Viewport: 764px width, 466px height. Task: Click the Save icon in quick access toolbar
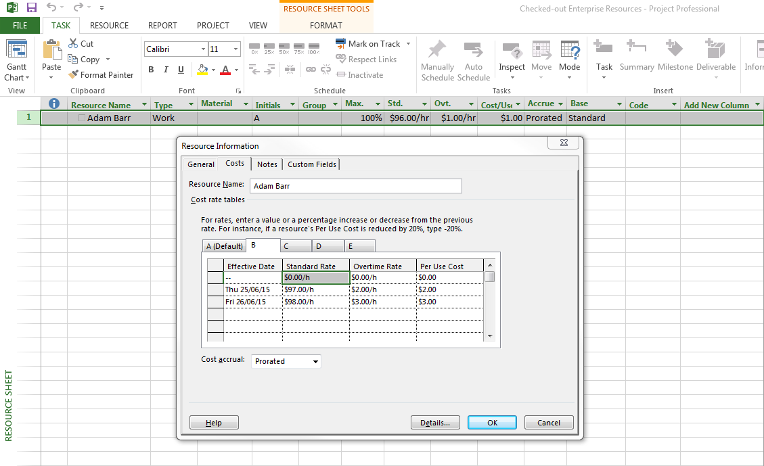click(32, 8)
